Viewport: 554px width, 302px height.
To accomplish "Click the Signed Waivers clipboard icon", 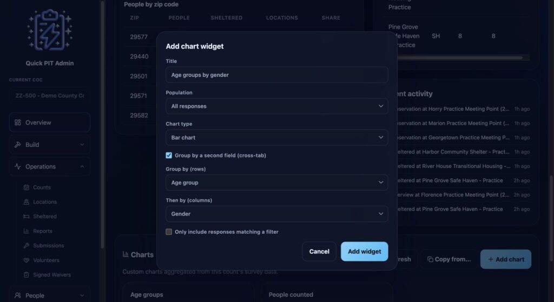I will 26,274.
